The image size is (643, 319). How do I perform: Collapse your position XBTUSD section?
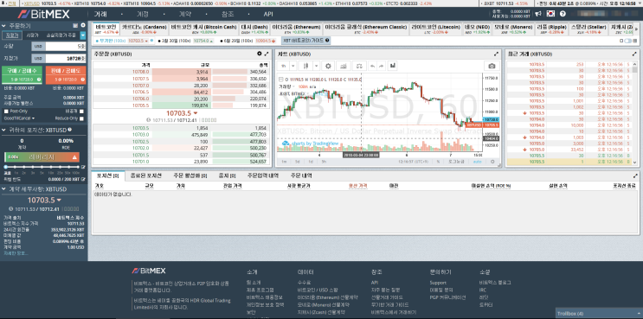tap(3, 130)
